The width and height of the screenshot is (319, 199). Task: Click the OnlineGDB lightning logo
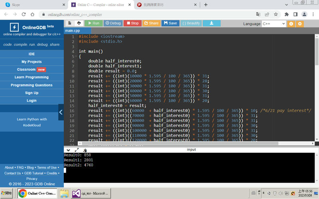click(x=14, y=27)
